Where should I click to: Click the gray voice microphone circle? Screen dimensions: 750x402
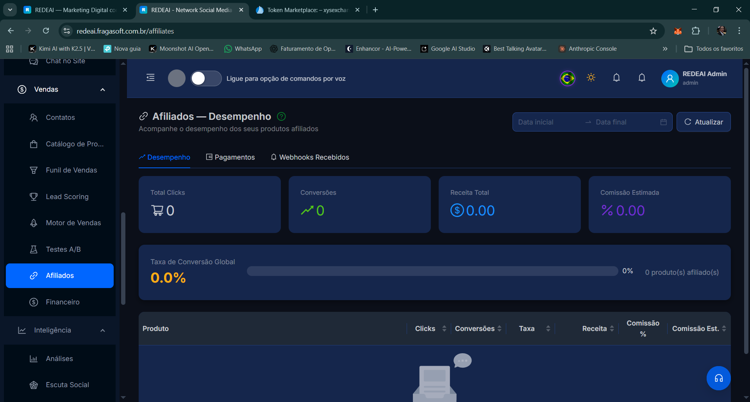pyautogui.click(x=177, y=78)
